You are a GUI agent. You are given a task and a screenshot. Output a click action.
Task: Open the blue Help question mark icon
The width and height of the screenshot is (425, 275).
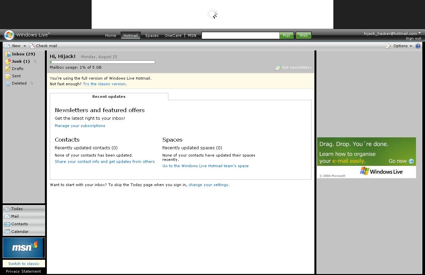pyautogui.click(x=418, y=46)
